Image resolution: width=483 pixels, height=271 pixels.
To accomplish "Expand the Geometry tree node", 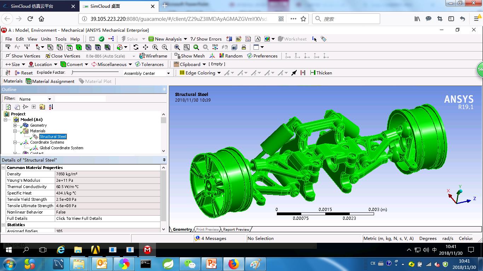I will [15, 125].
